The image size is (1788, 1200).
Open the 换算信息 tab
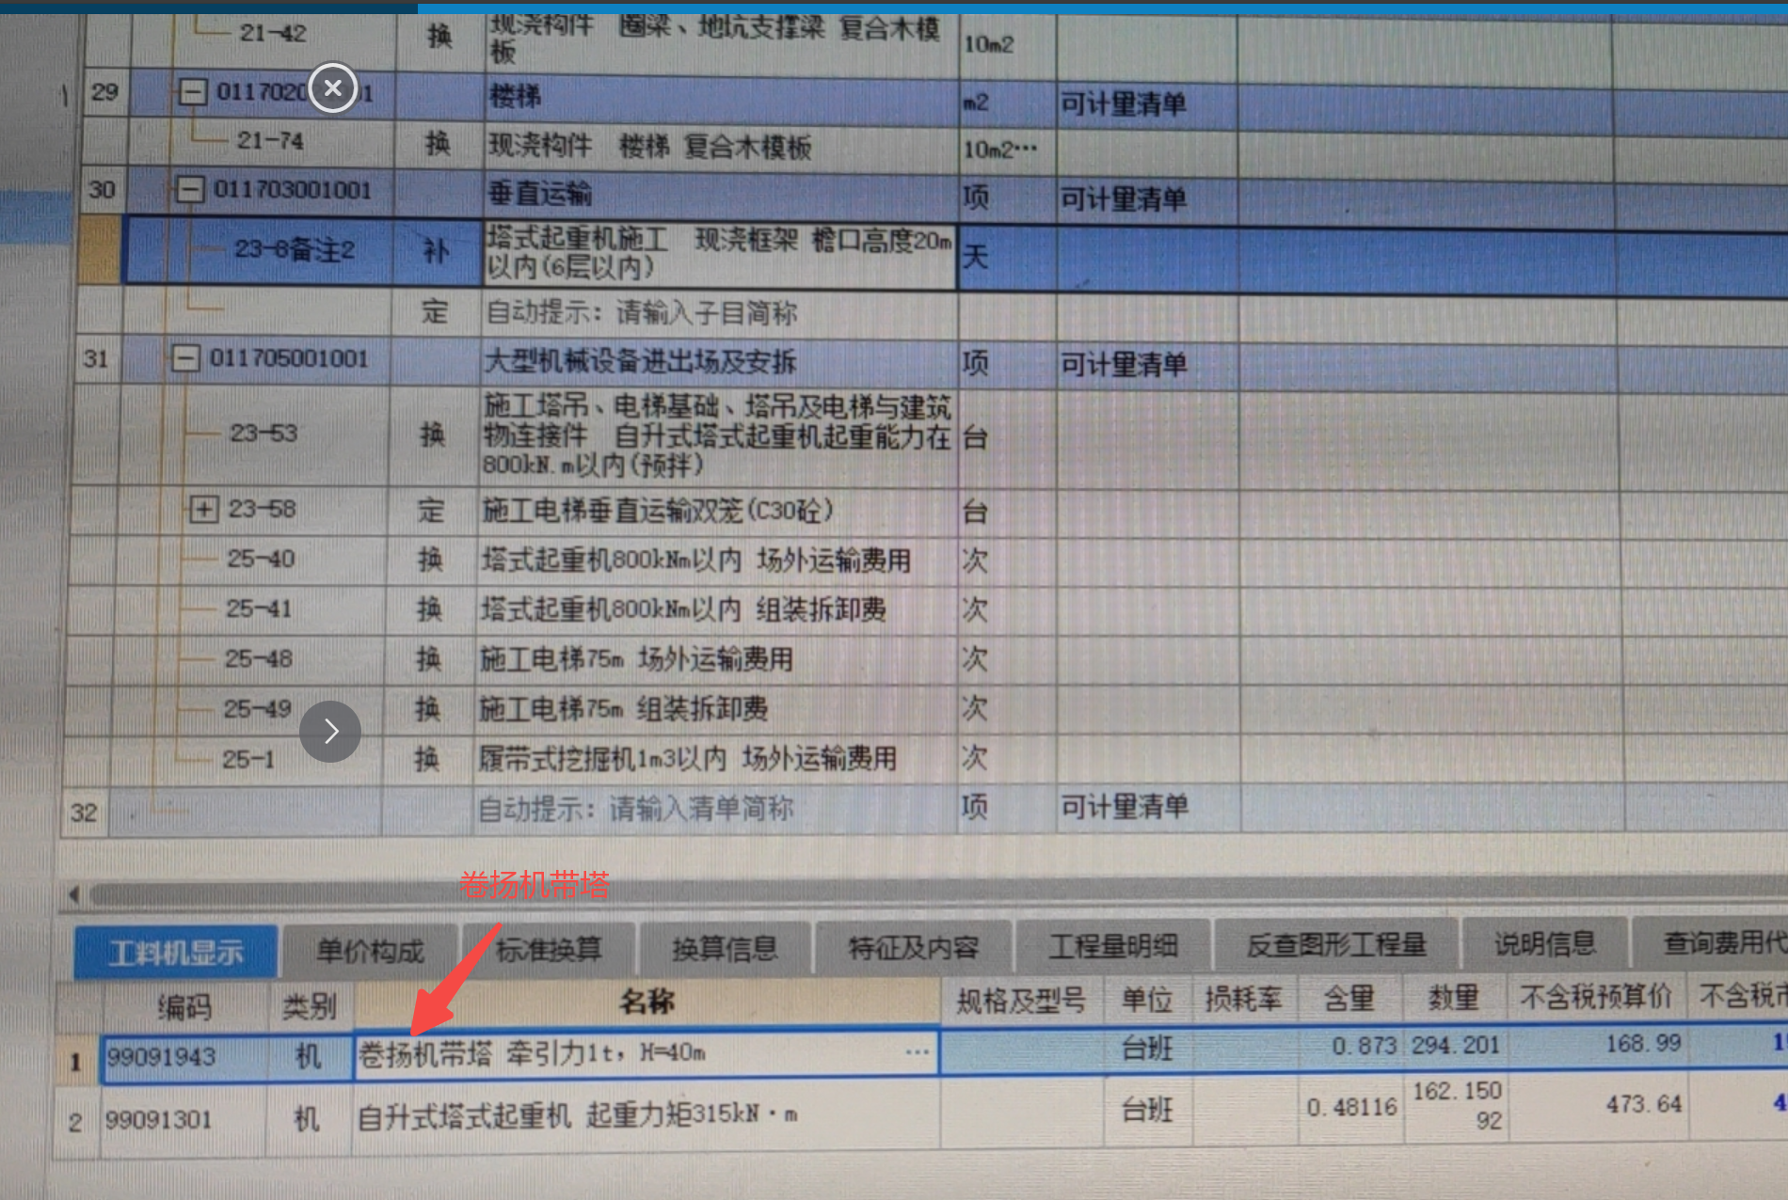point(725,948)
